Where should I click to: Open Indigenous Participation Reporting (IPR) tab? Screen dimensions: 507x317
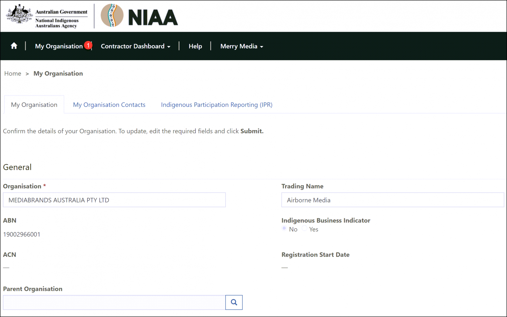click(x=217, y=105)
